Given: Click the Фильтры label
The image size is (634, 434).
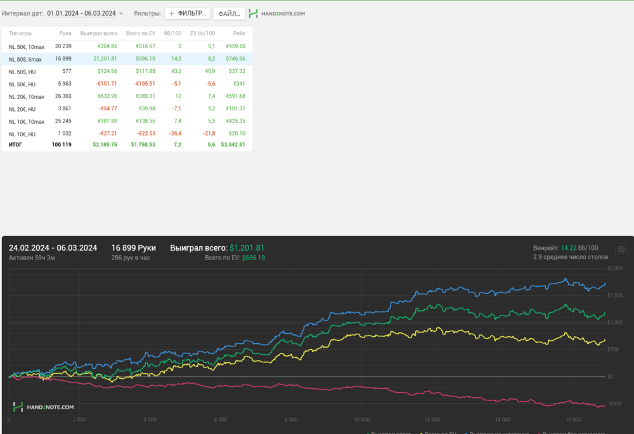Looking at the screenshot, I should coord(147,13).
